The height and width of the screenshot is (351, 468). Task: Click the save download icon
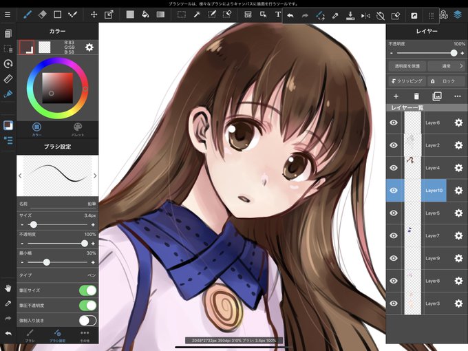point(350,16)
